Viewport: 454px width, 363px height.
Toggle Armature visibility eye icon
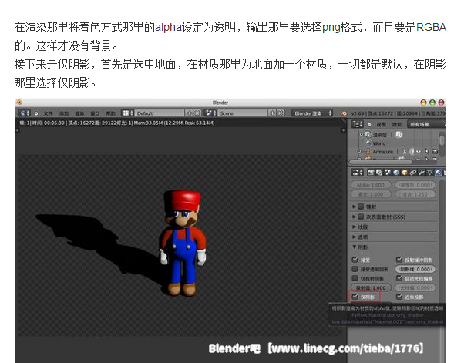[419, 151]
